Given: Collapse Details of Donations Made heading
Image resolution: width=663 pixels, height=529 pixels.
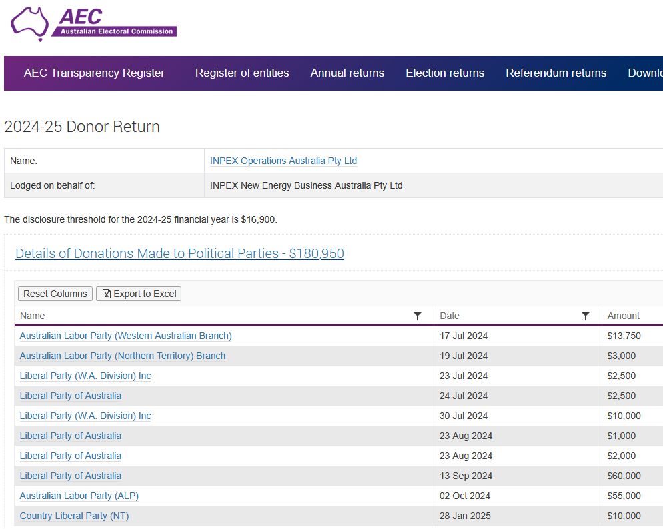Looking at the screenshot, I should coord(179,253).
